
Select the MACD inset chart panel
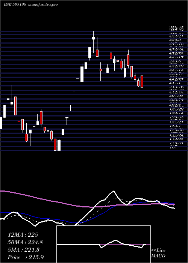tap(103, 244)
